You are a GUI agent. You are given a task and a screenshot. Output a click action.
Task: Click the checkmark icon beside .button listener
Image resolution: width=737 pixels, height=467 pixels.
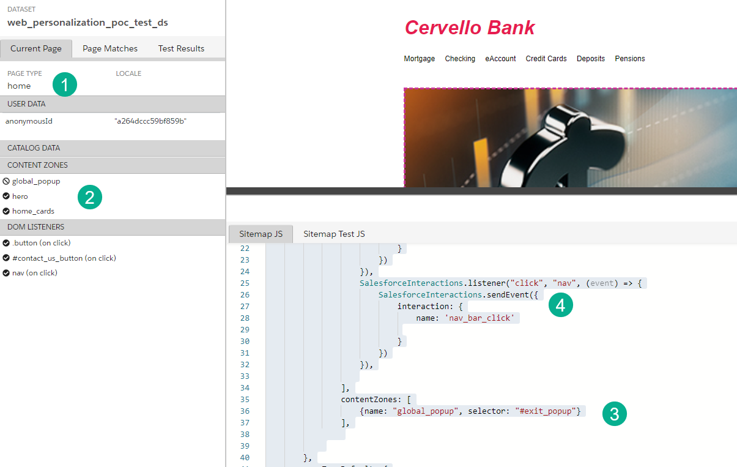[6, 243]
